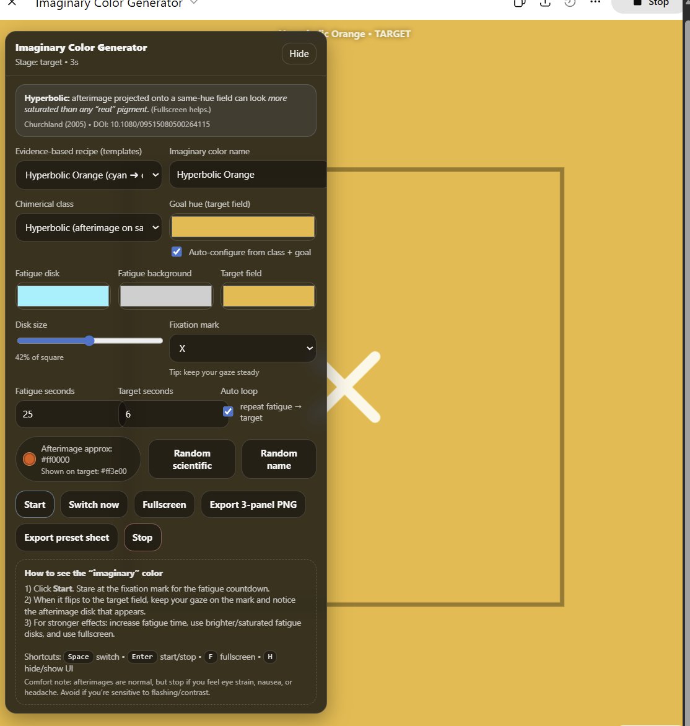690x726 pixels.
Task: Open the Evidence-based recipe dropdown
Action: (89, 175)
